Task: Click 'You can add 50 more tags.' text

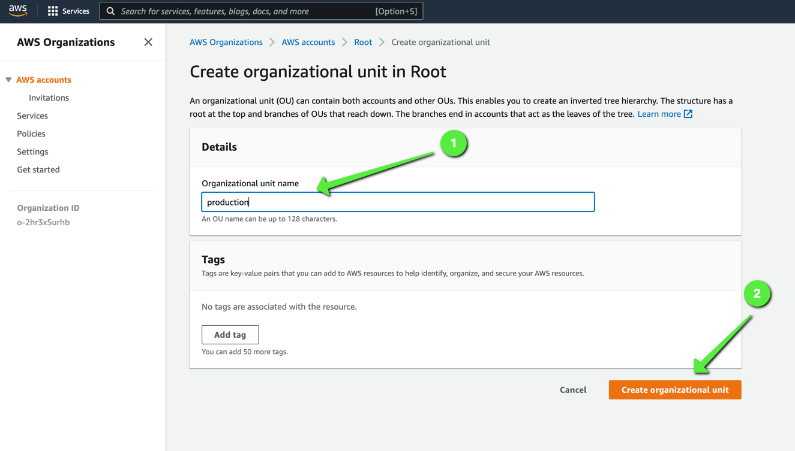Action: coord(245,352)
